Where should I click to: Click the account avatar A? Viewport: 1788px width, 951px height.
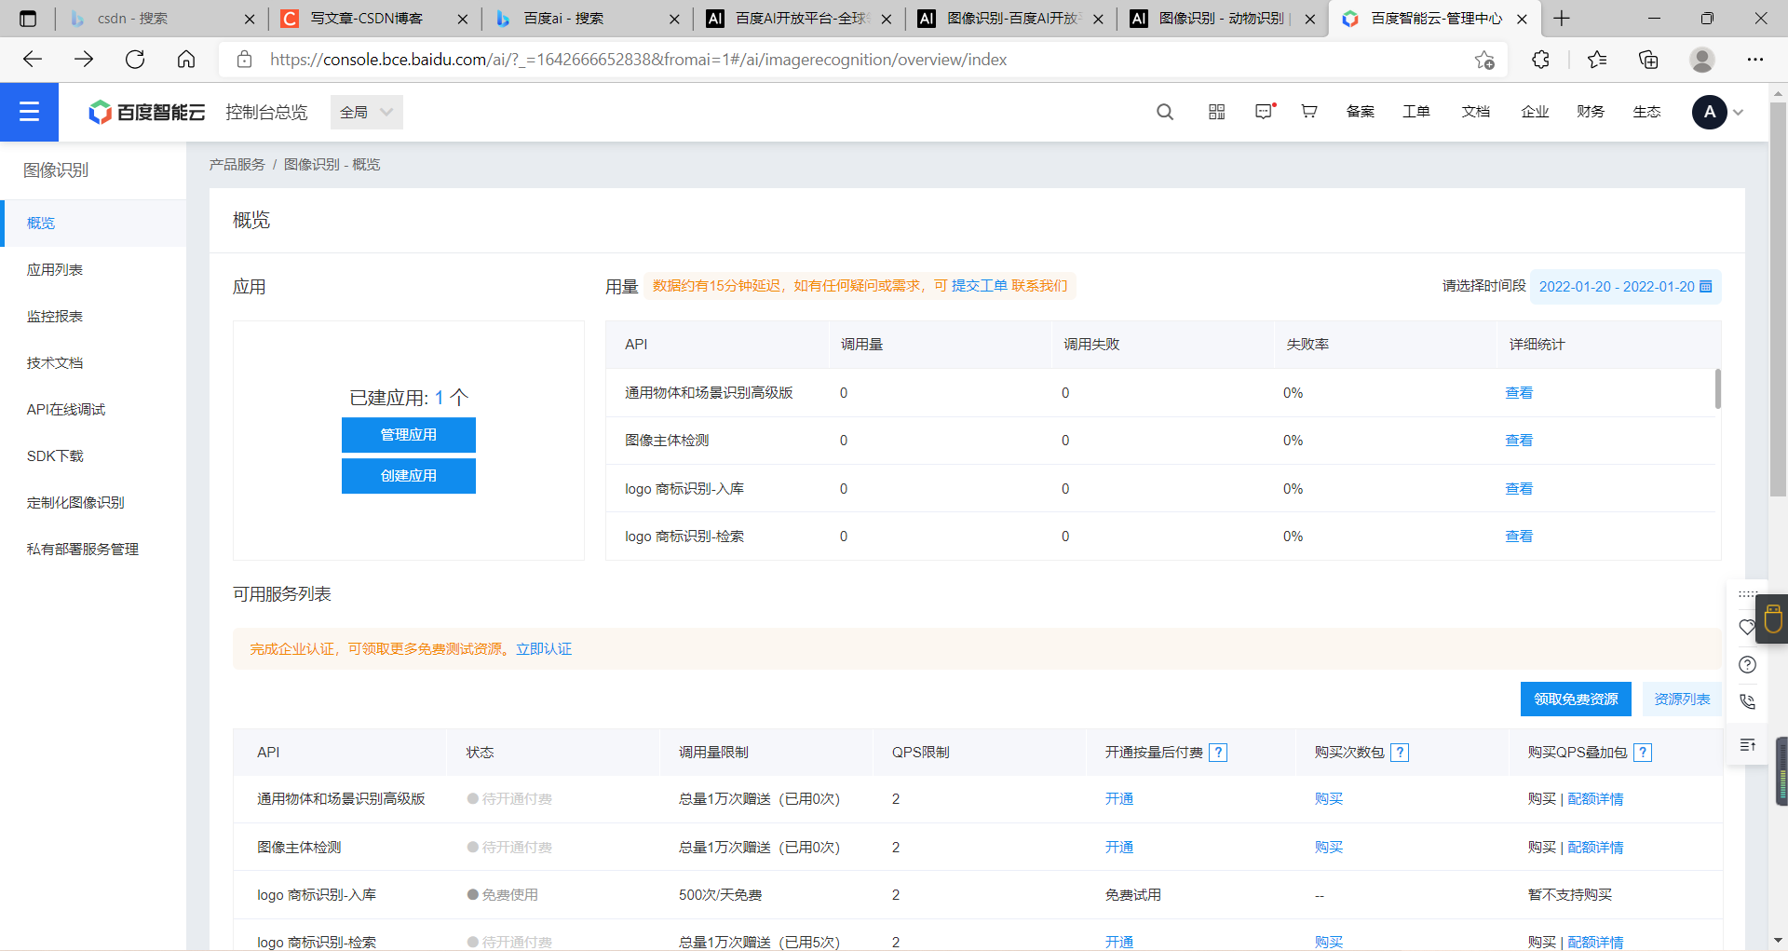[x=1709, y=112]
